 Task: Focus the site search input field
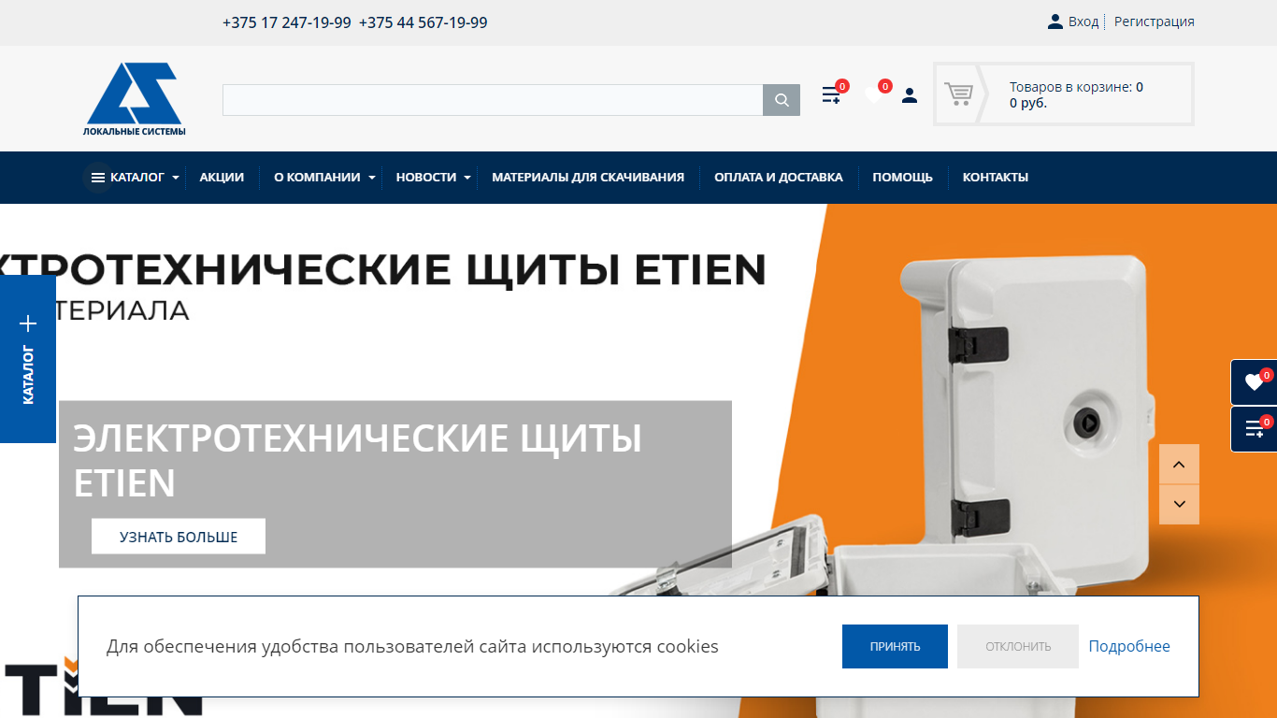(x=493, y=100)
